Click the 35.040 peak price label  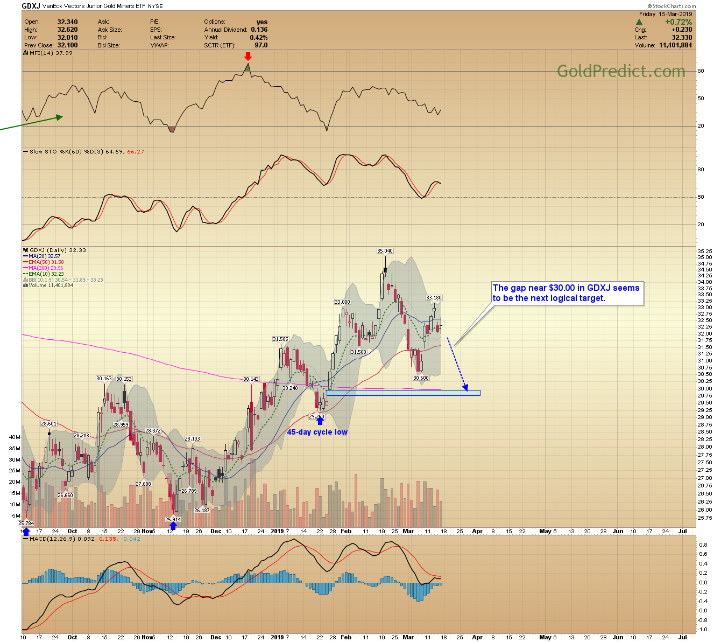pos(385,251)
